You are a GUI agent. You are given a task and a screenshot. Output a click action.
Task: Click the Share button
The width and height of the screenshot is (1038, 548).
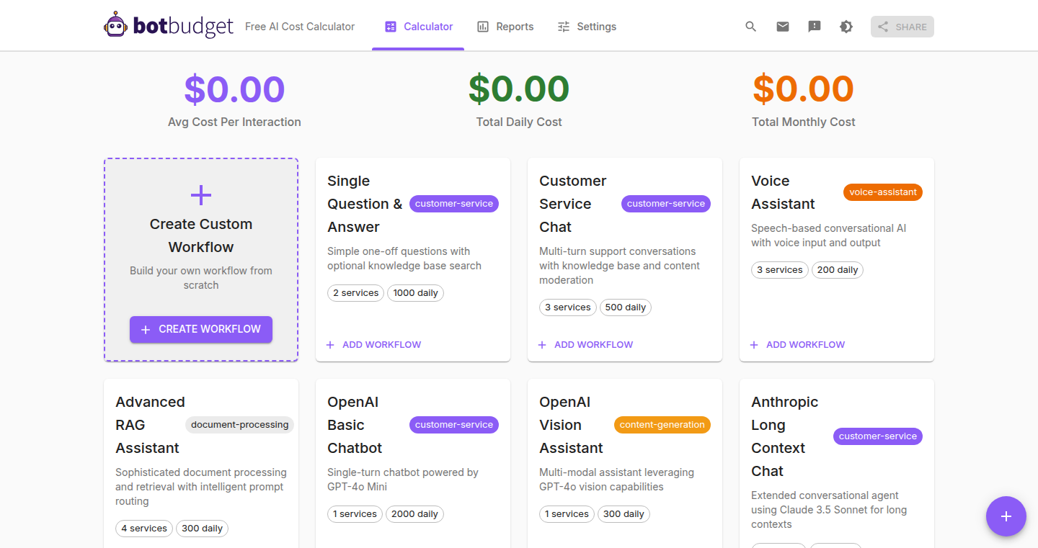[x=902, y=27]
